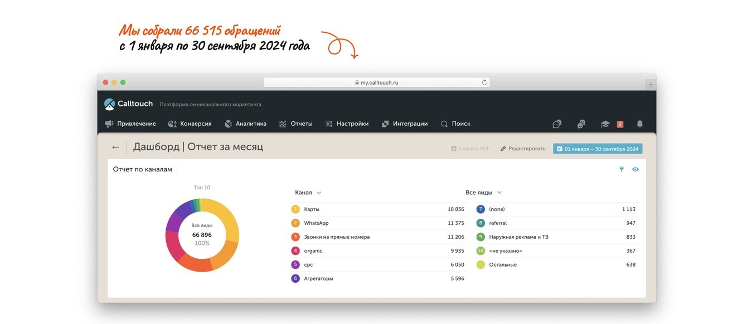Click the Остальные yellow-green swatch

(x=481, y=265)
